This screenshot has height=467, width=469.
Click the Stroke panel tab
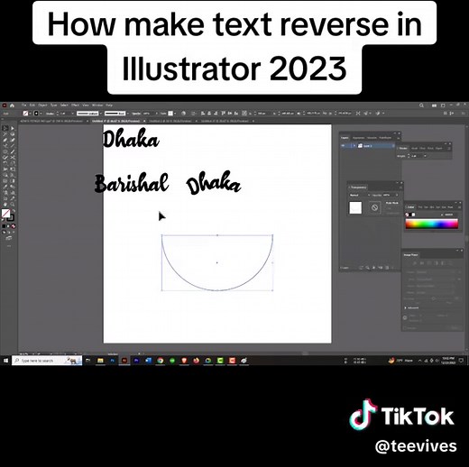pyautogui.click(x=403, y=148)
